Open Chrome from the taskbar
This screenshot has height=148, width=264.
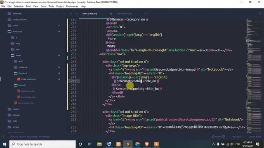137,144
